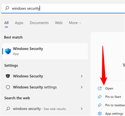Click the outlined shield icon for Windows Security settings

coord(8,87)
